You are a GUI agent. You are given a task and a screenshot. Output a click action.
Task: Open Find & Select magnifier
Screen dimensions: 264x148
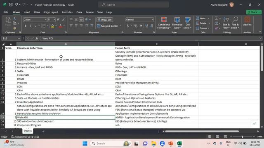tap(235, 23)
